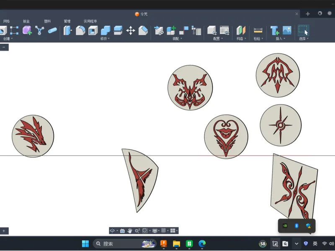Switch to the 实用程序 tab
Image resolution: width=335 pixels, height=251 pixels.
pos(90,21)
